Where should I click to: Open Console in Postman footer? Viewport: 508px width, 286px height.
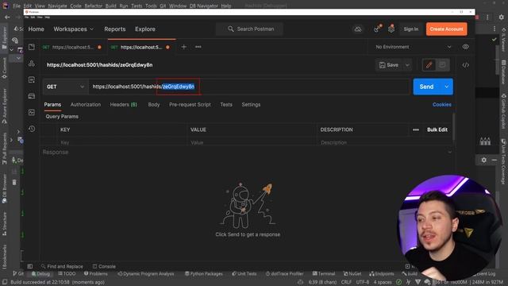point(104,266)
